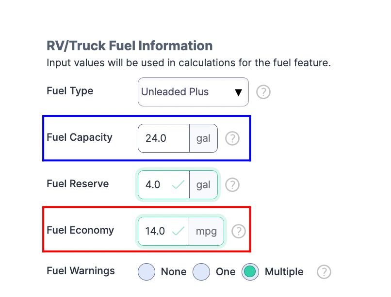Select the None fuel warning option

pyautogui.click(x=147, y=272)
